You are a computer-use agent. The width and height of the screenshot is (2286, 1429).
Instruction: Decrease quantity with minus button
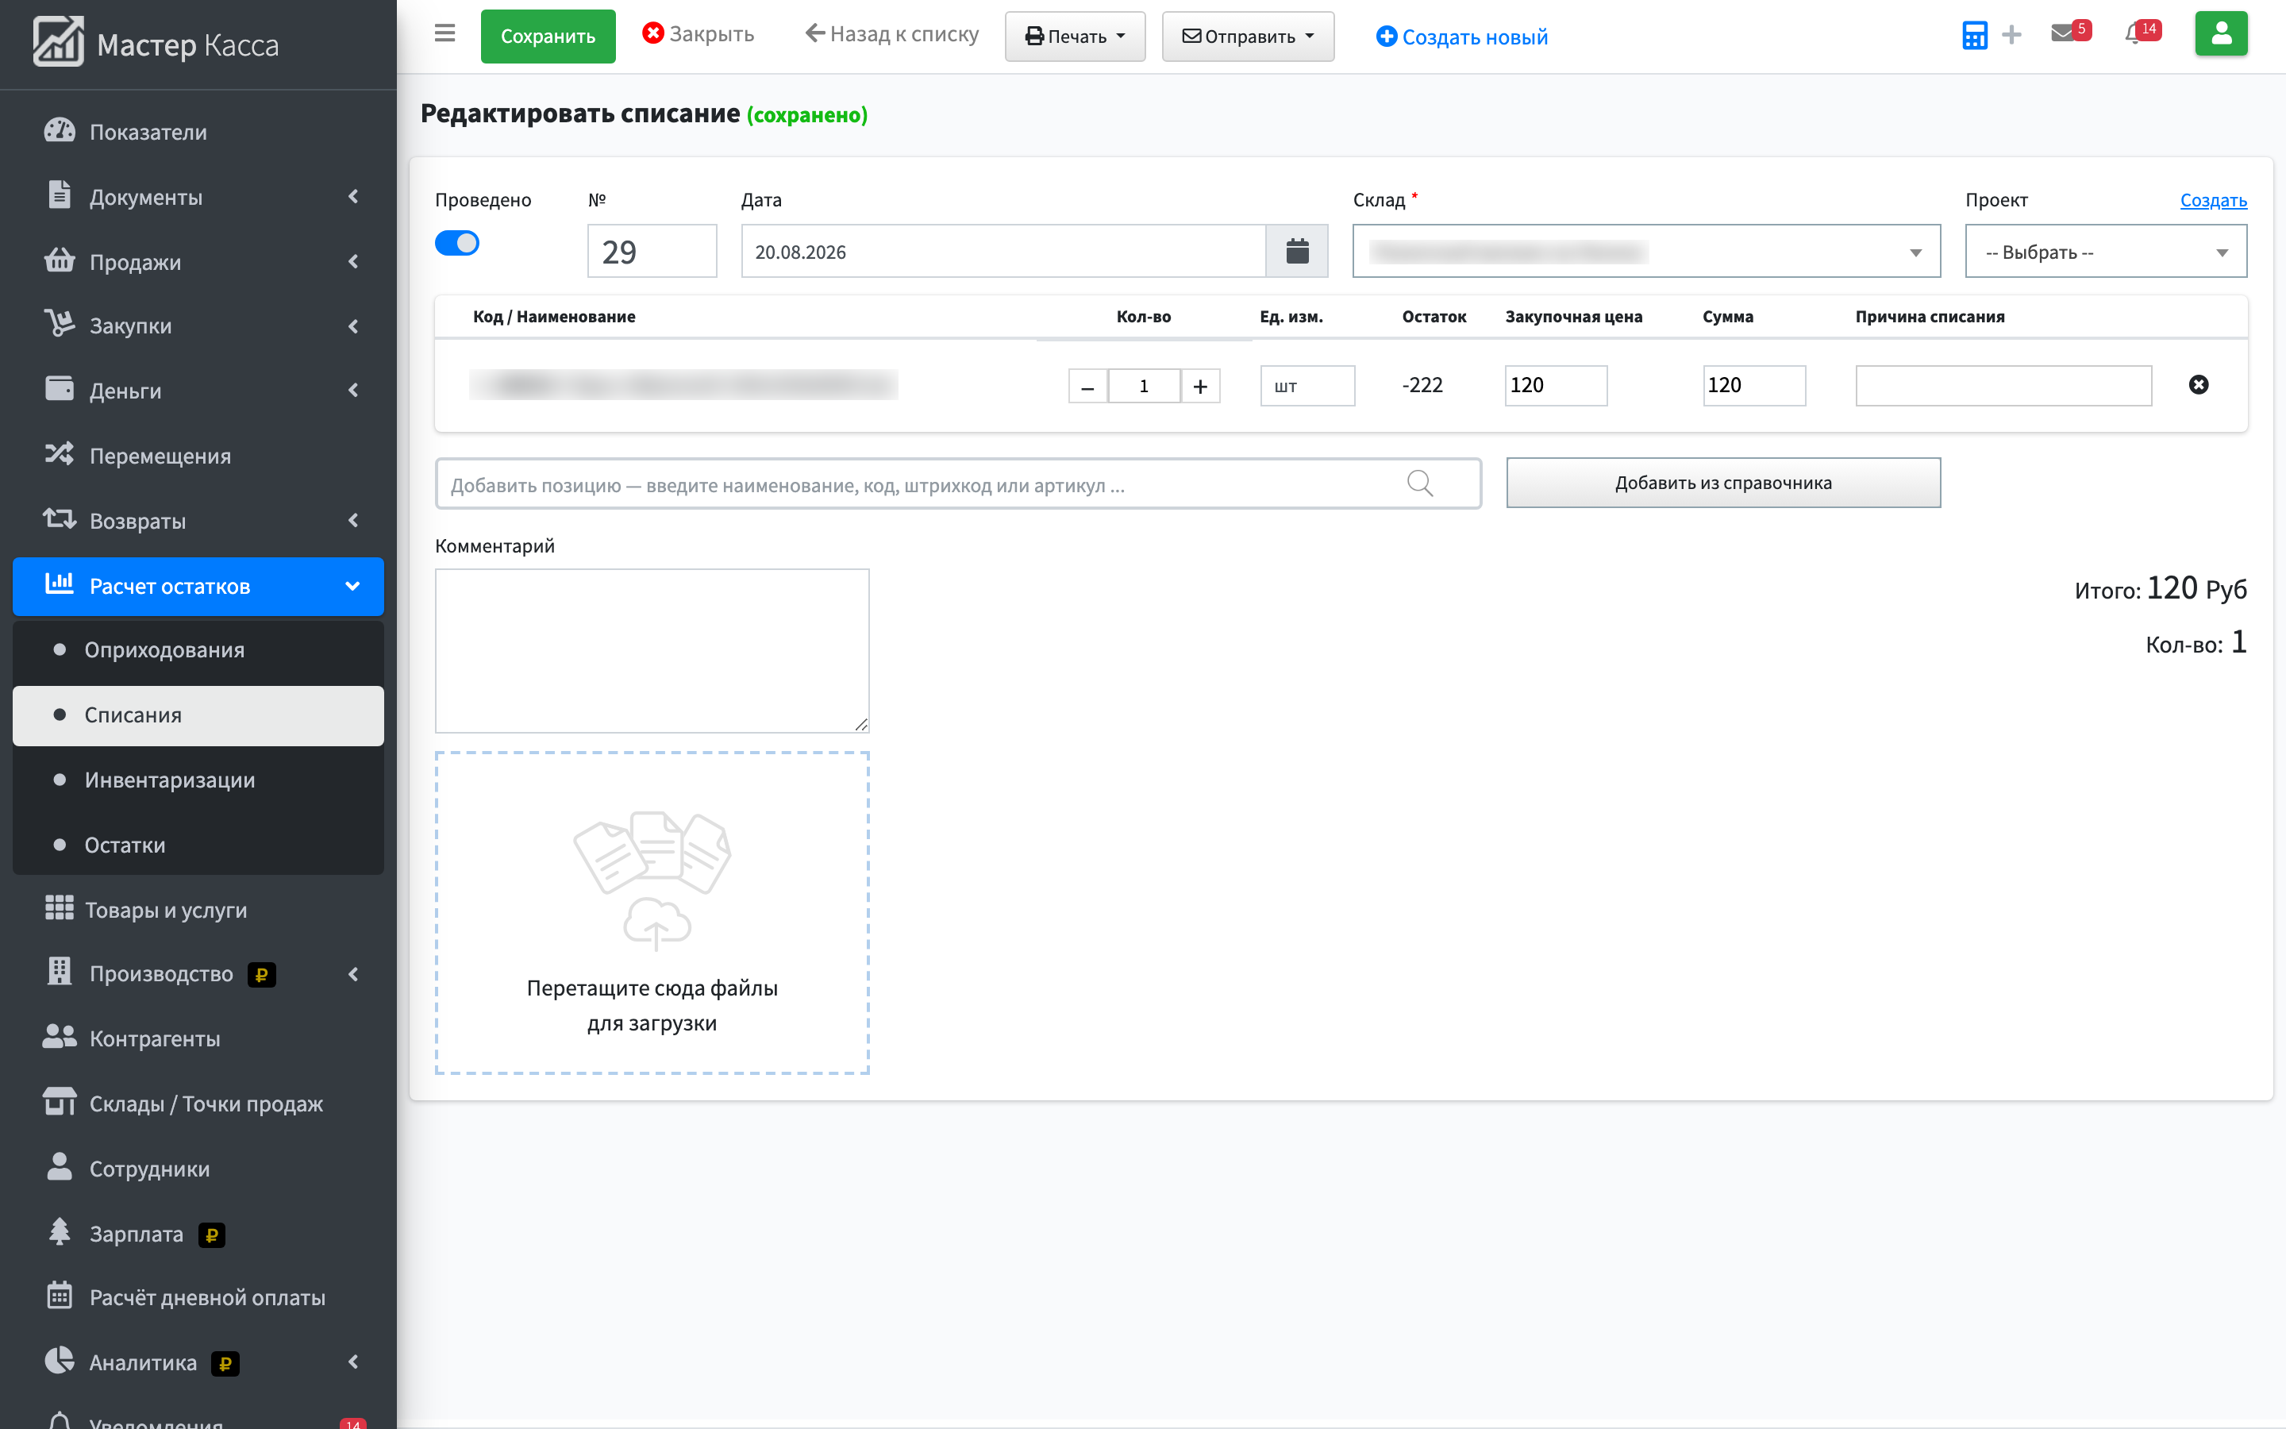pos(1087,387)
